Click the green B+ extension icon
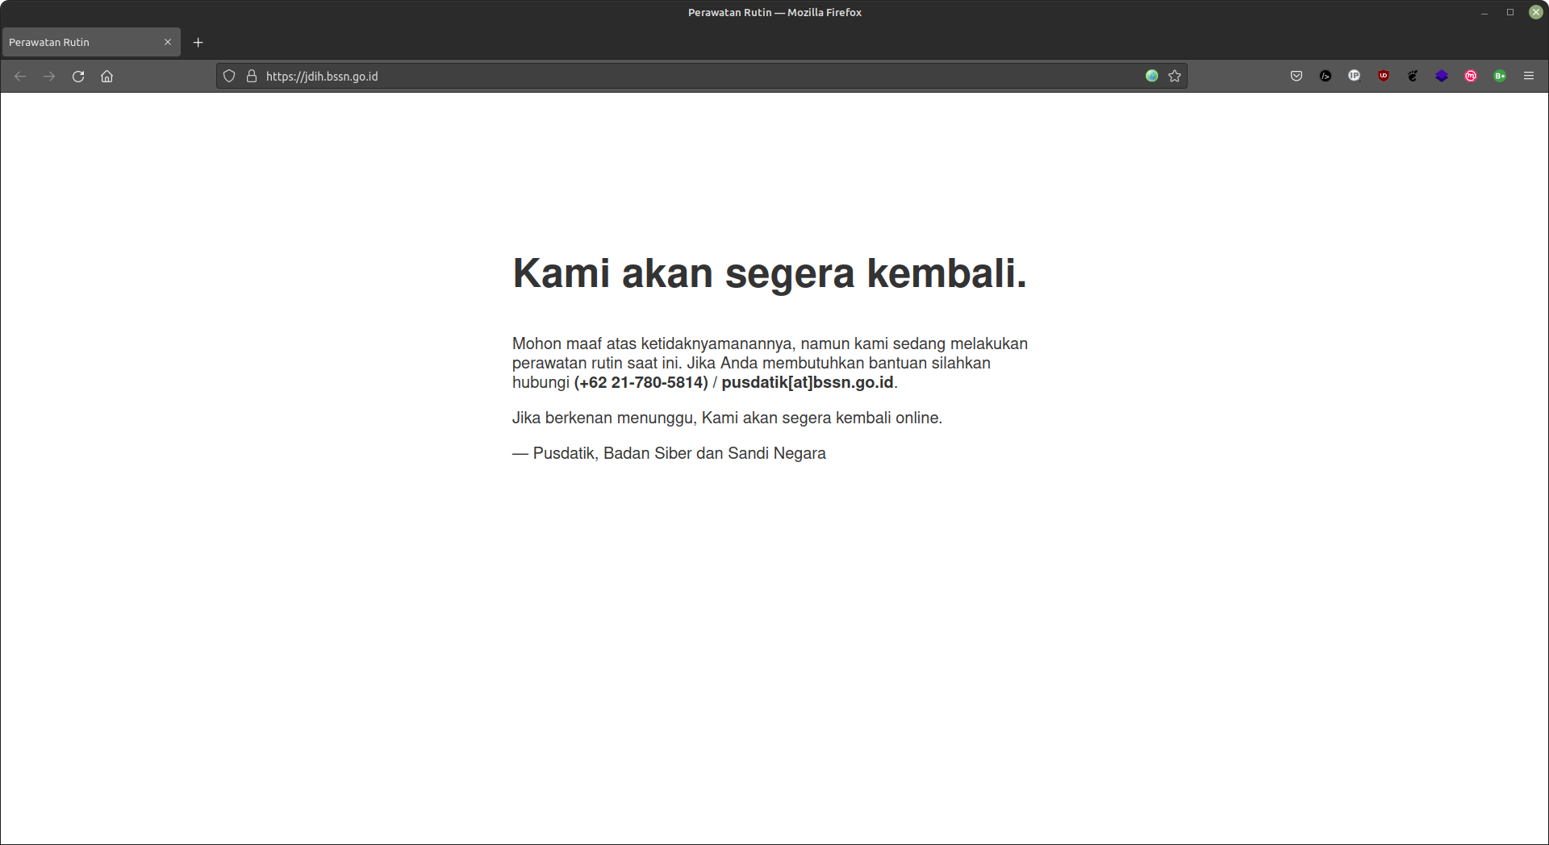This screenshot has height=845, width=1549. 1500,76
